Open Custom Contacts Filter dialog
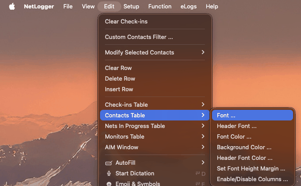Image resolution: width=301 pixels, height=186 pixels. [155, 37]
